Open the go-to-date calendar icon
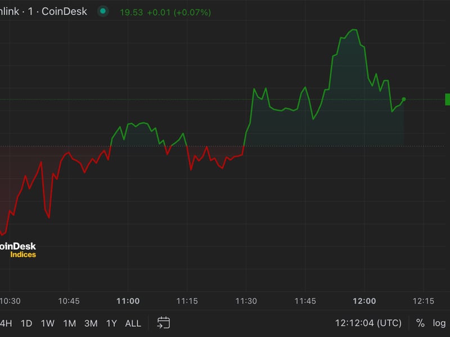The image size is (450, 337). (163, 322)
